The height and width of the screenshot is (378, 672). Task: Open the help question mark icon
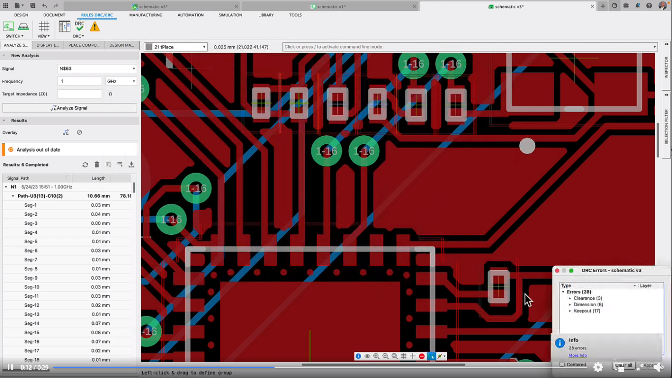coord(649,6)
